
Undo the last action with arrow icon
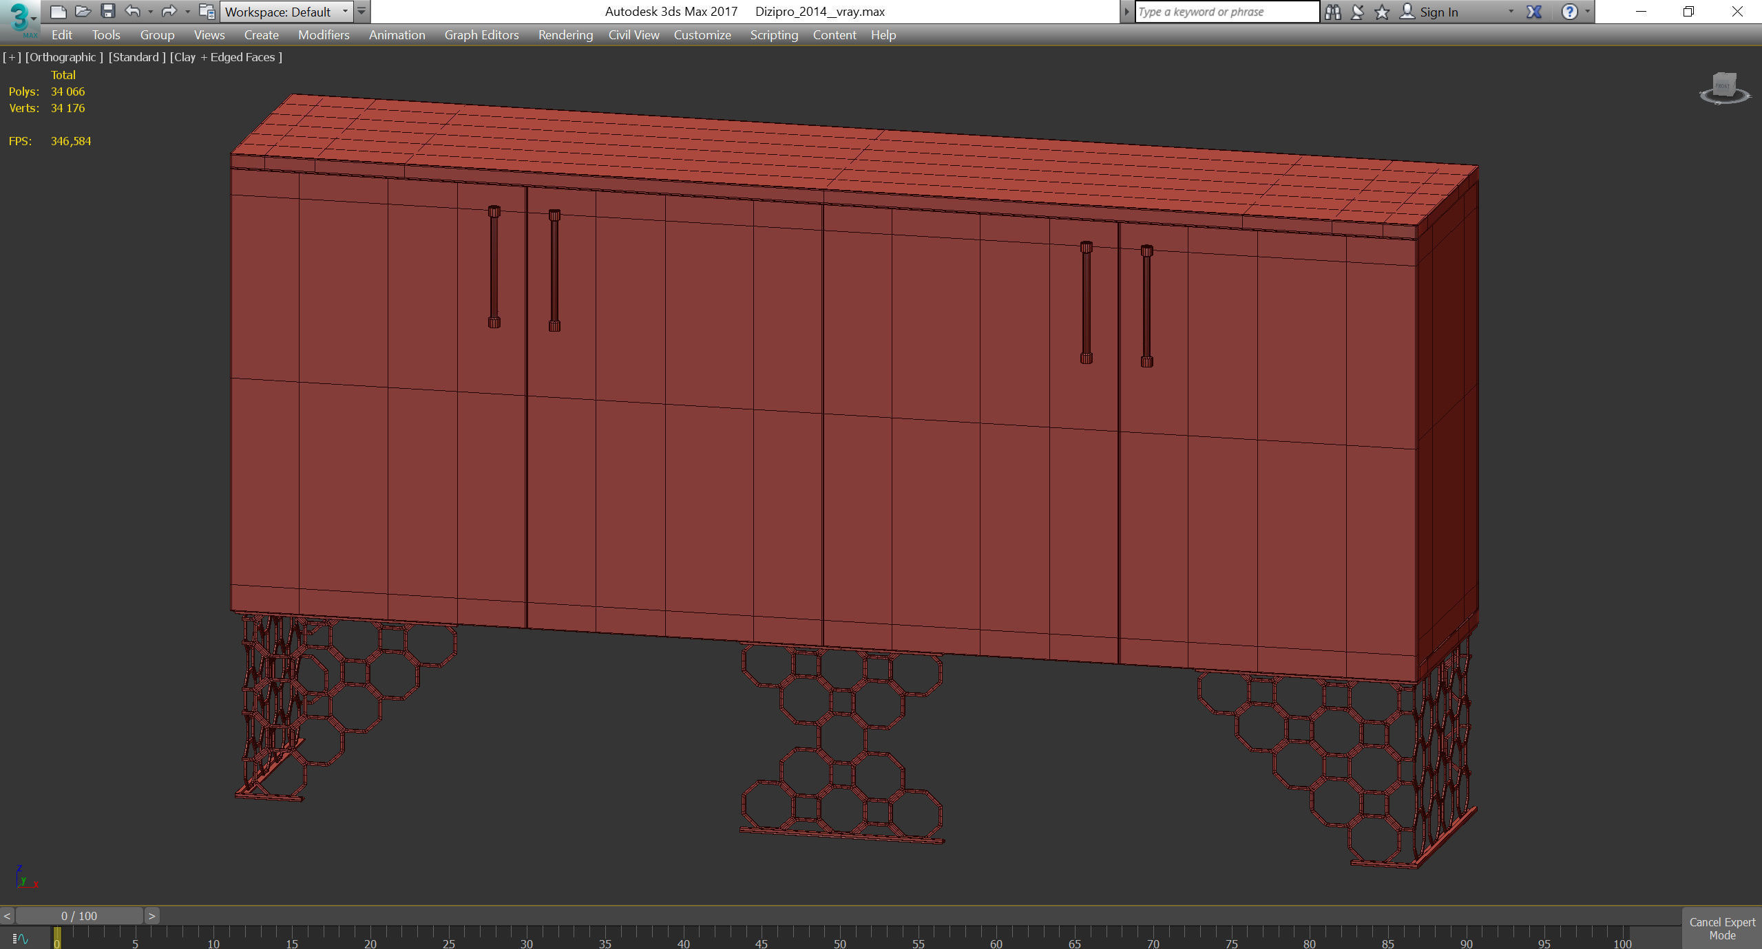[132, 12]
